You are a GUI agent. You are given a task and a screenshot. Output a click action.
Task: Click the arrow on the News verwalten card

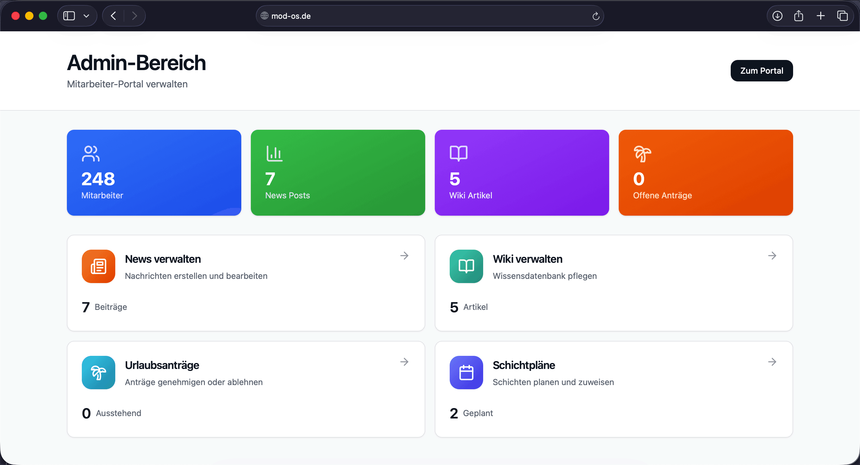(404, 256)
